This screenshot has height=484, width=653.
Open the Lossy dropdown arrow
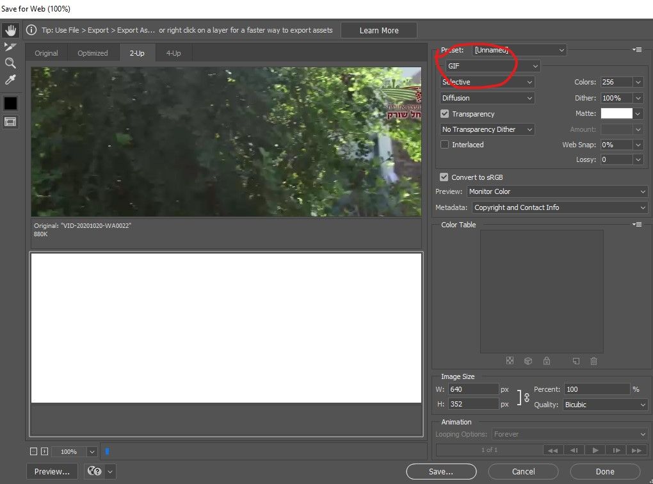(x=638, y=159)
